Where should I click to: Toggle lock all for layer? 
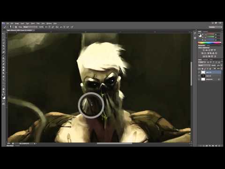tap(210, 69)
